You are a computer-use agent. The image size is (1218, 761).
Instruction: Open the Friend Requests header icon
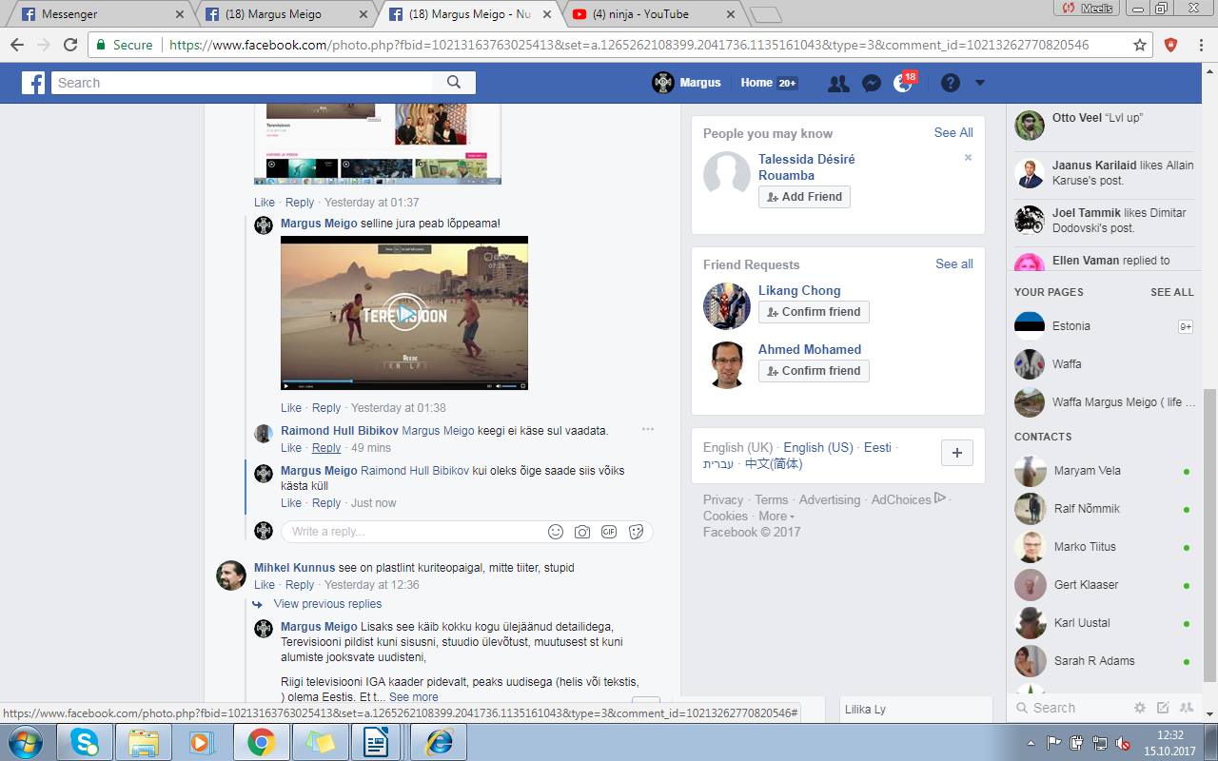coord(838,83)
